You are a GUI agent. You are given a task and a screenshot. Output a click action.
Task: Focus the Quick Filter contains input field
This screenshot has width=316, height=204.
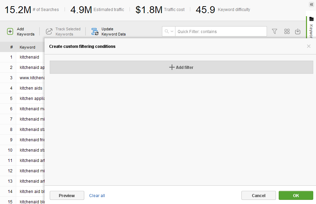coord(221,31)
